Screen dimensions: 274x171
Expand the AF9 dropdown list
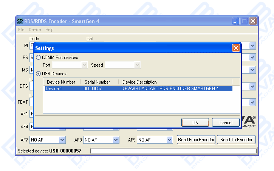170,140
